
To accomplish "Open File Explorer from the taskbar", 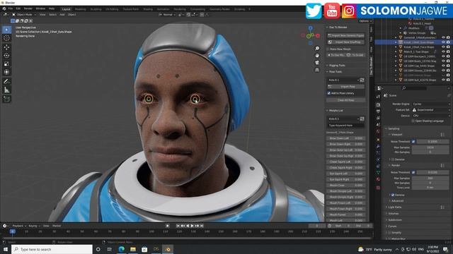I will point(133,249).
